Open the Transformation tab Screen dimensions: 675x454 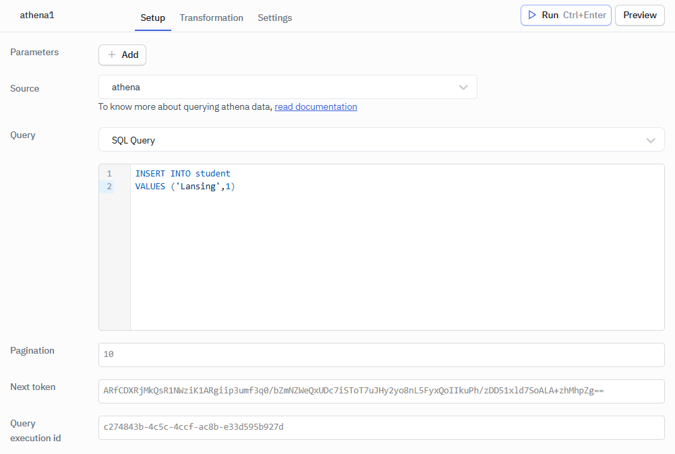[x=211, y=18]
